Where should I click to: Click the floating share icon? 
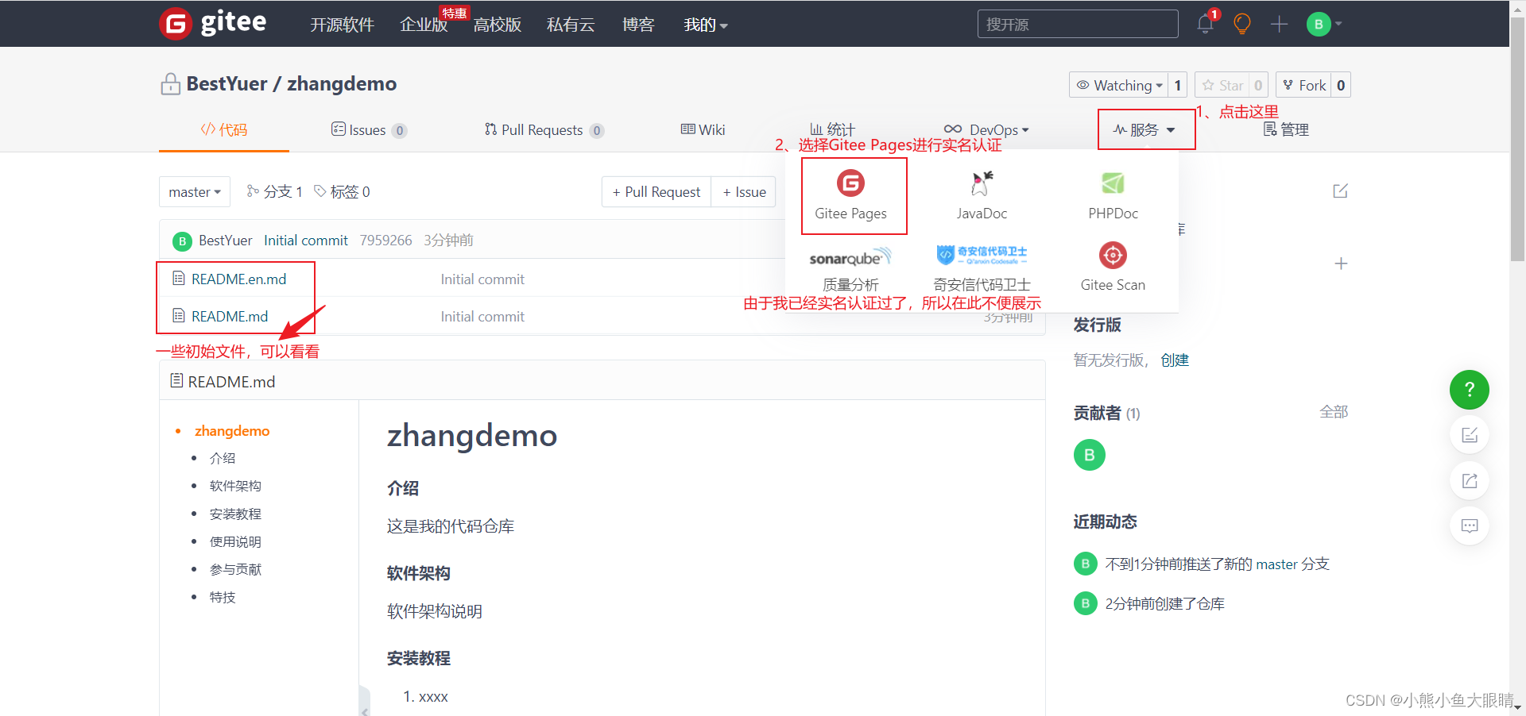point(1469,480)
